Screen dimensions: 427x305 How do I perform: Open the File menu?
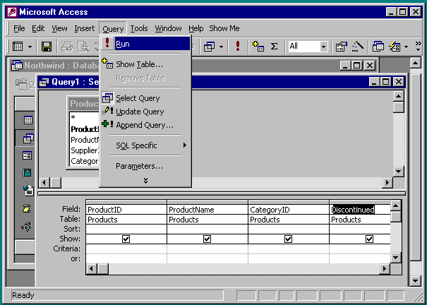point(19,28)
